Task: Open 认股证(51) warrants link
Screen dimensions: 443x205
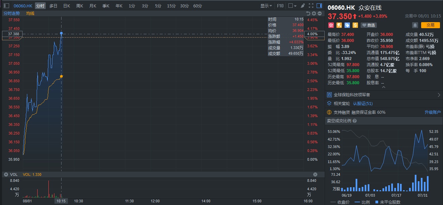Action: 363,104
